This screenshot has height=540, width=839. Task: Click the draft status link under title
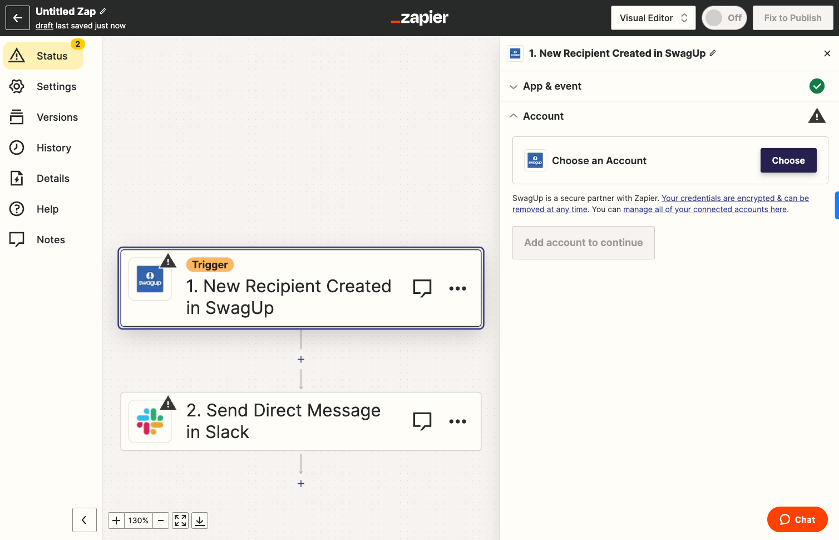45,26
